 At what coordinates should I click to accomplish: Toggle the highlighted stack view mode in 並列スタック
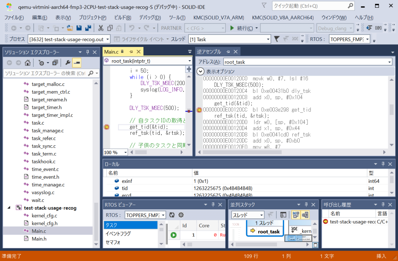click(296, 215)
